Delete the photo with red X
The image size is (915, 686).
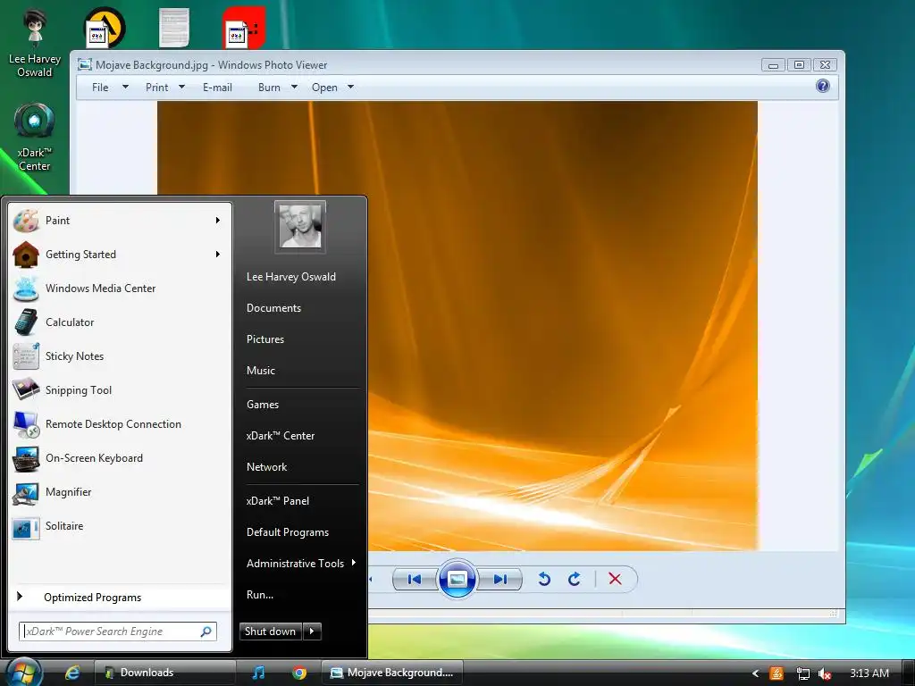[615, 579]
